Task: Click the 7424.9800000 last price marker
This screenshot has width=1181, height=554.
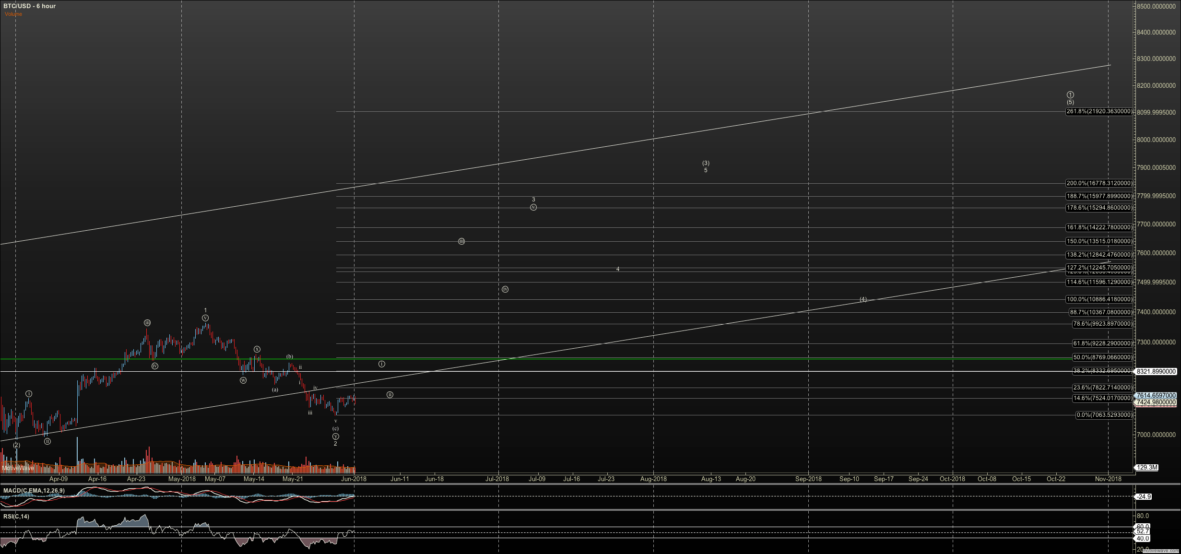Action: (1156, 402)
